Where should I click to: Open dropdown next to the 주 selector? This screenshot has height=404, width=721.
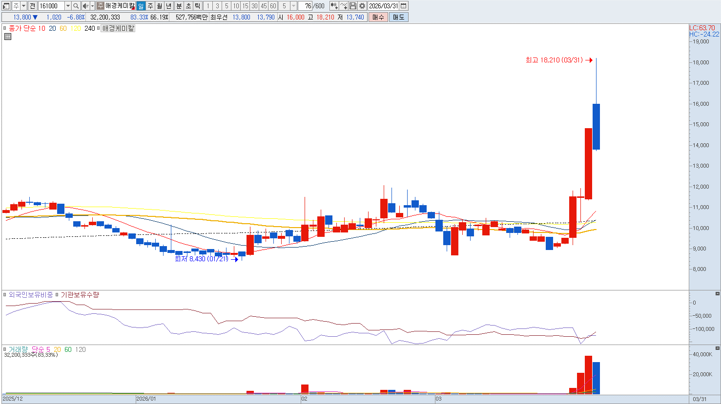[23, 6]
